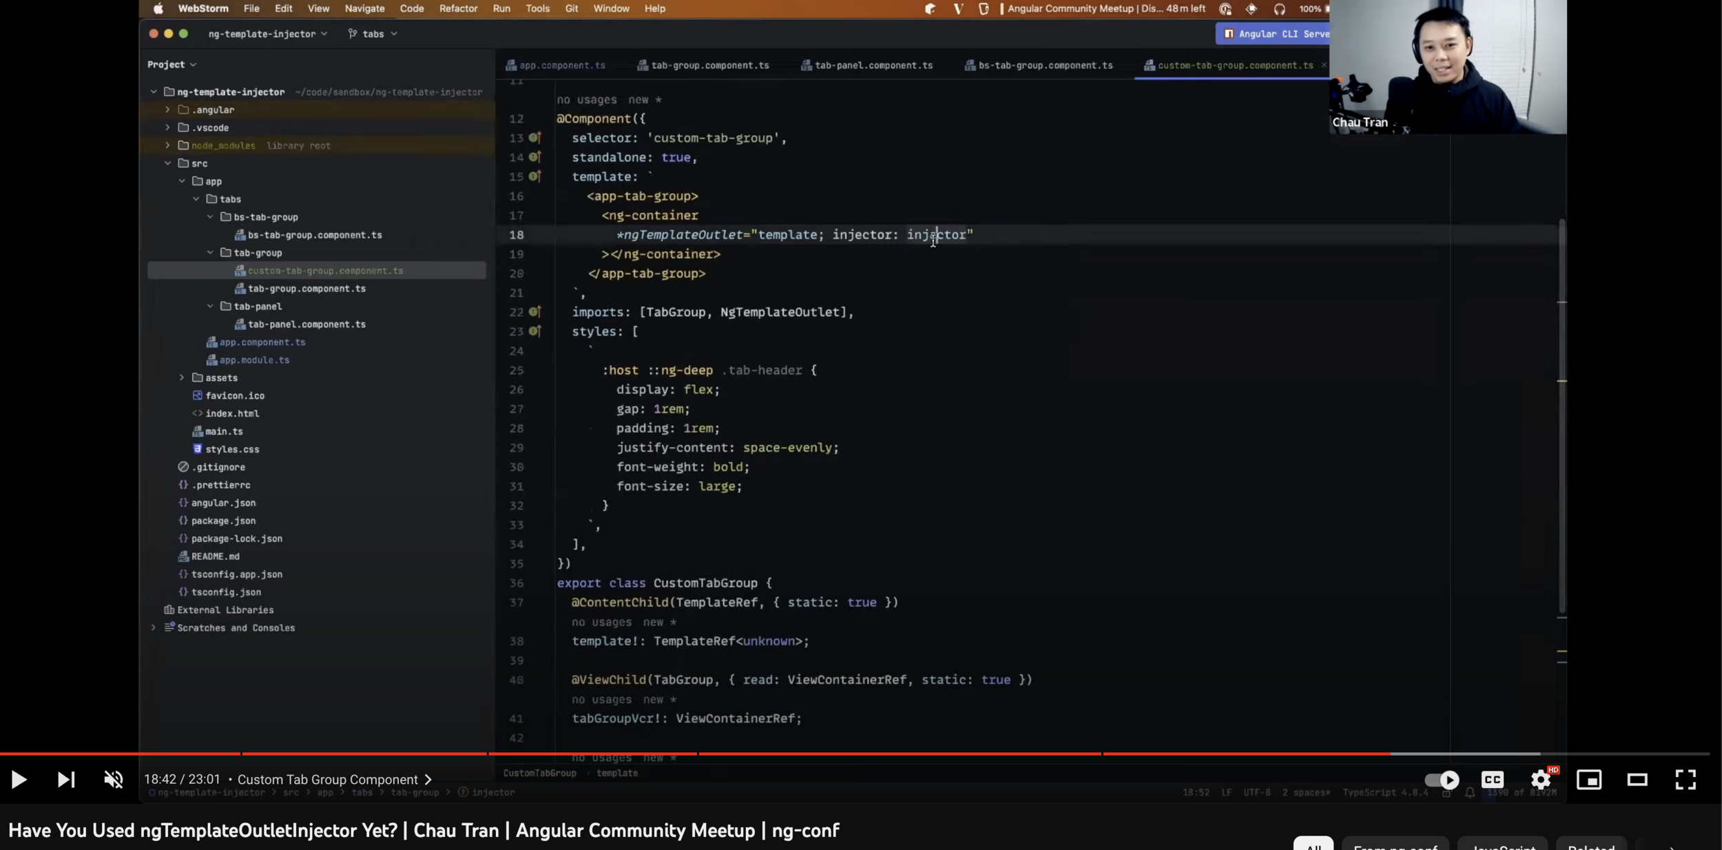Viewport: 1722px width, 850px height.
Task: Collapse the tab-panel folder
Action: (x=210, y=307)
